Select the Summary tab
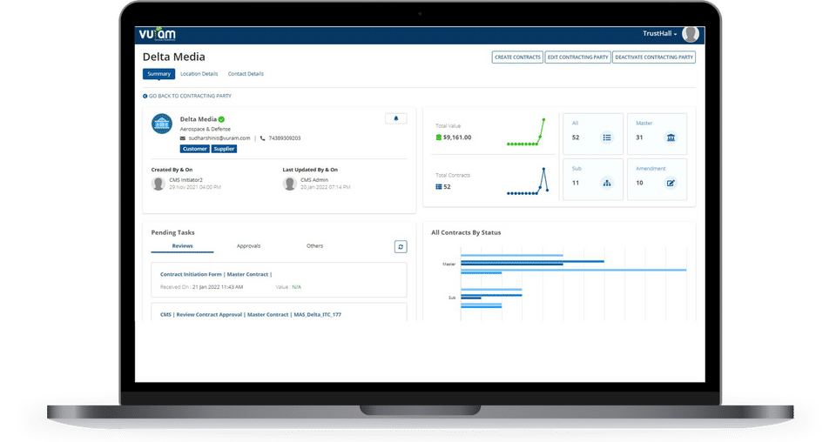This screenshot has height=442, width=836. pyautogui.click(x=158, y=74)
